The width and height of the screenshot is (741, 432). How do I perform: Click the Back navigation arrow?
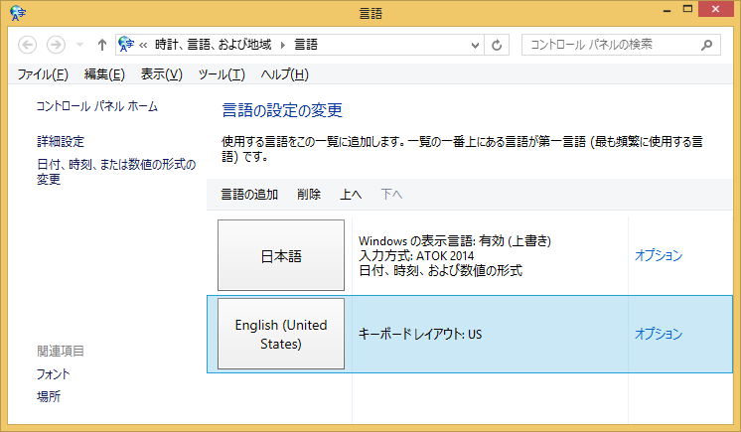coord(27,45)
